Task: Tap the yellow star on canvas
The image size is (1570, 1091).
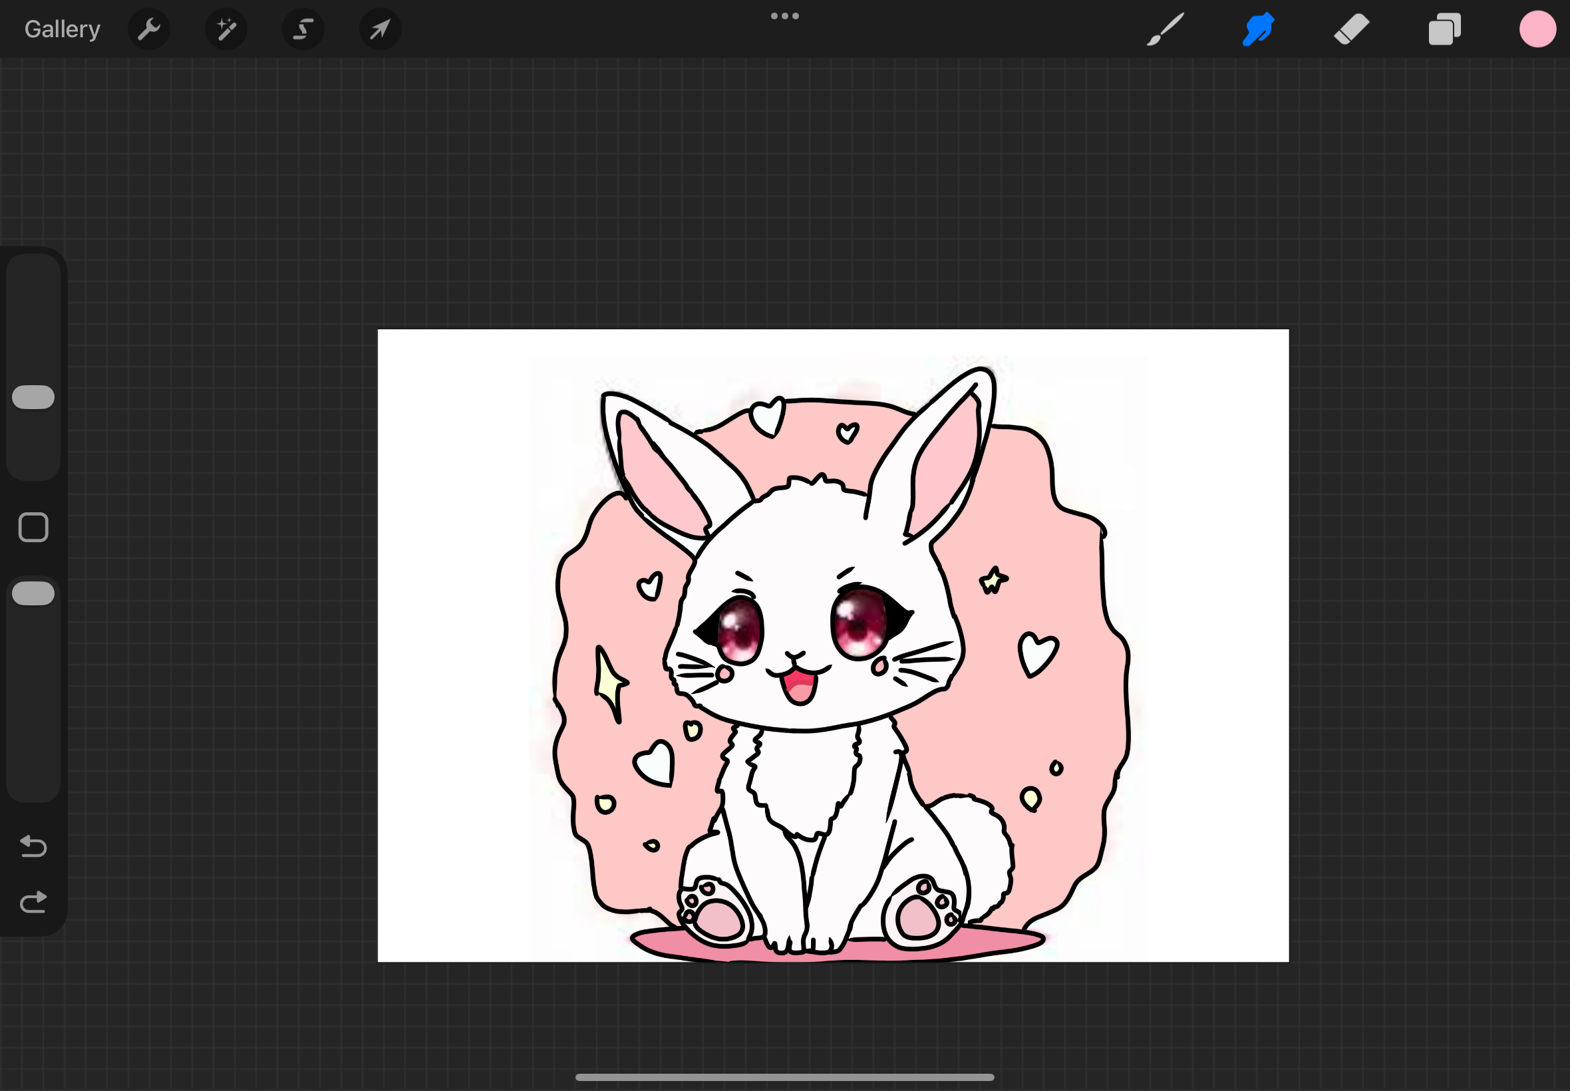Action: point(993,581)
